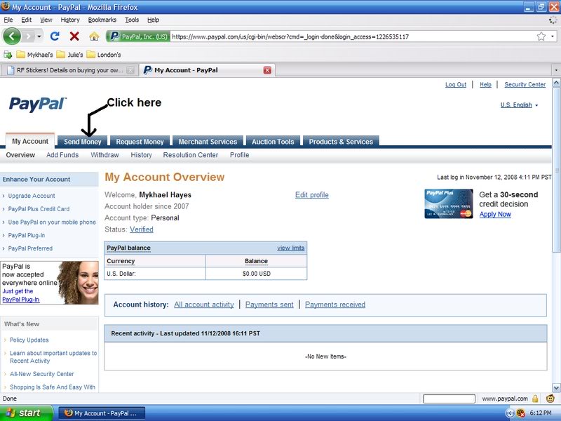Click the My Account - PayPal taskbar button
Image resolution: width=561 pixels, height=421 pixels.
tap(102, 413)
